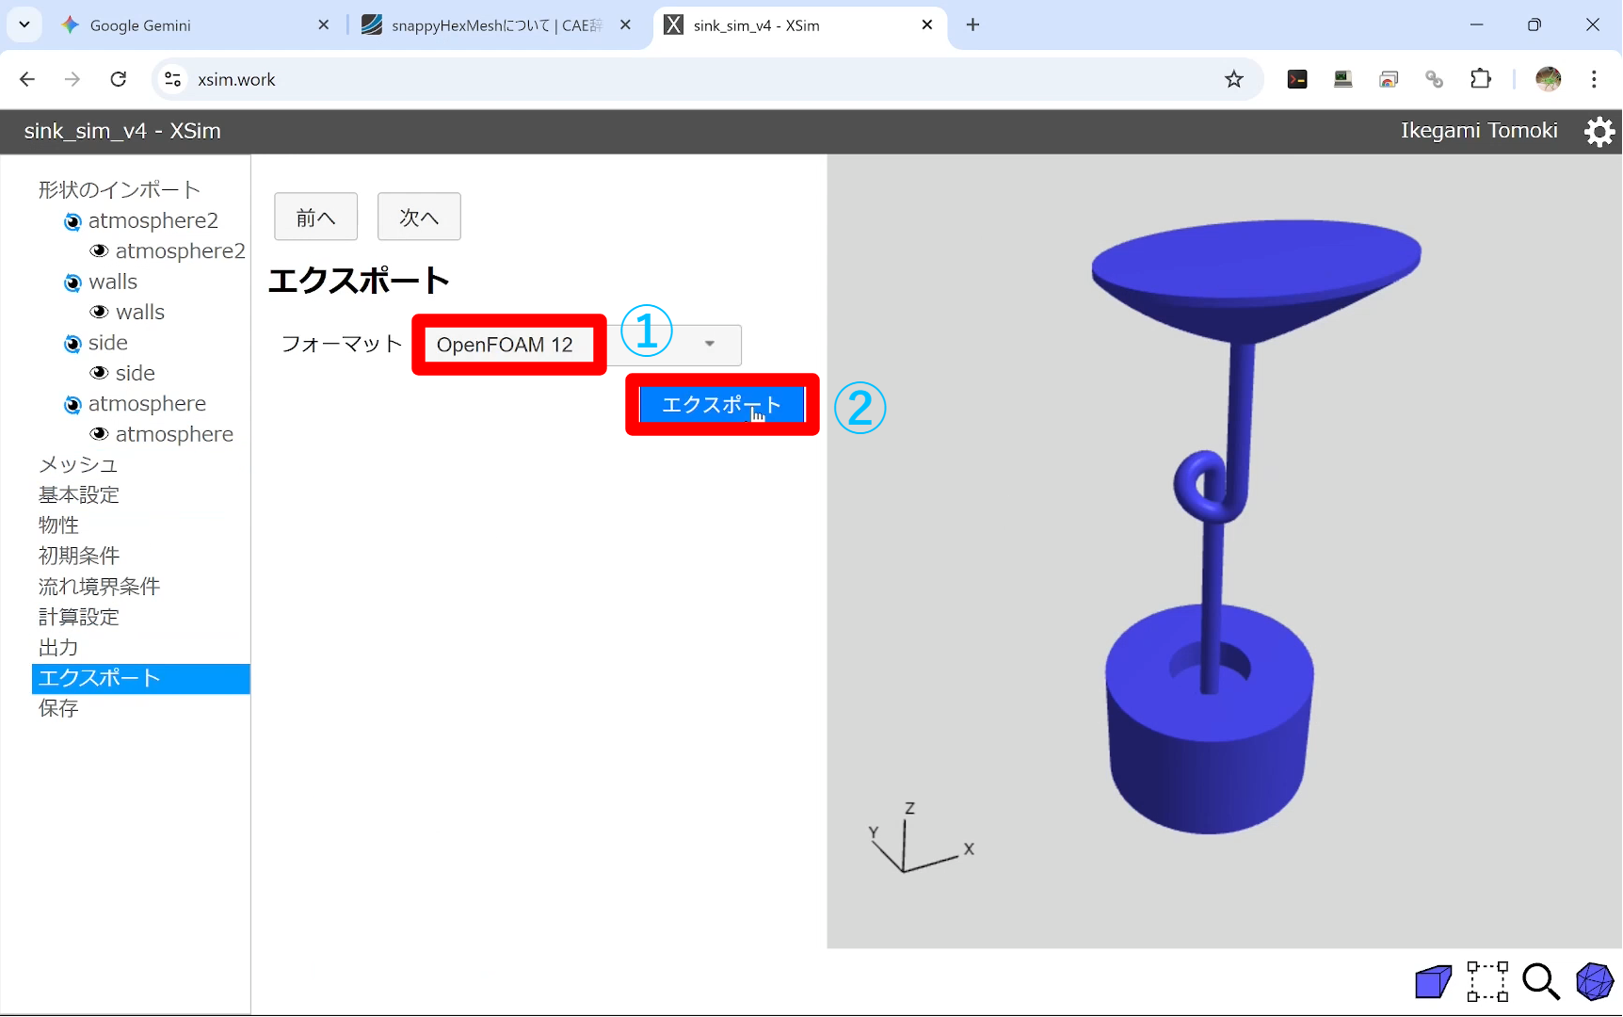Click the dashed selection box icon
Viewport: 1623px width, 1017px height.
(x=1486, y=982)
